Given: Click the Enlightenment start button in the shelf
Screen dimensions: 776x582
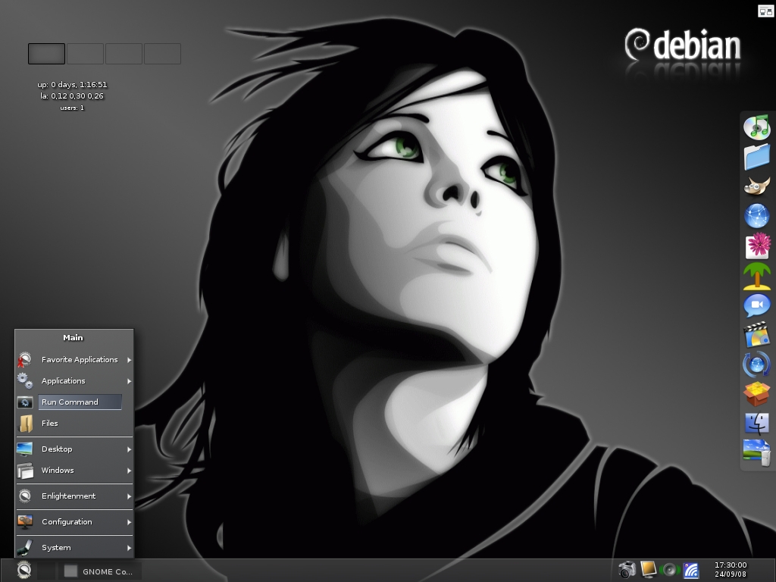Looking at the screenshot, I should pyautogui.click(x=24, y=570).
